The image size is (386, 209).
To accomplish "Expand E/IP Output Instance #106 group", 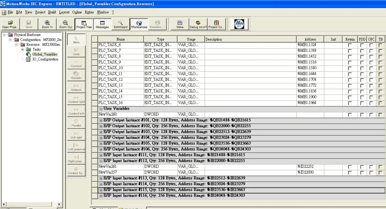I will [101, 150].
